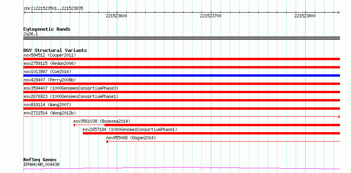Click the nsv428407 (Perry2008b) variant label
The width and height of the screenshot is (351, 173).
point(50,80)
